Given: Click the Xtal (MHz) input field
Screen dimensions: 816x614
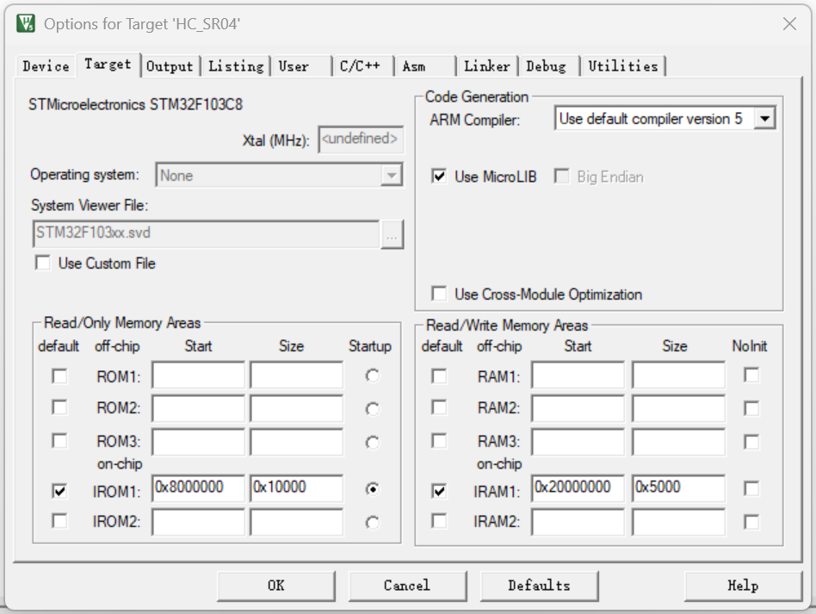Looking at the screenshot, I should [361, 139].
